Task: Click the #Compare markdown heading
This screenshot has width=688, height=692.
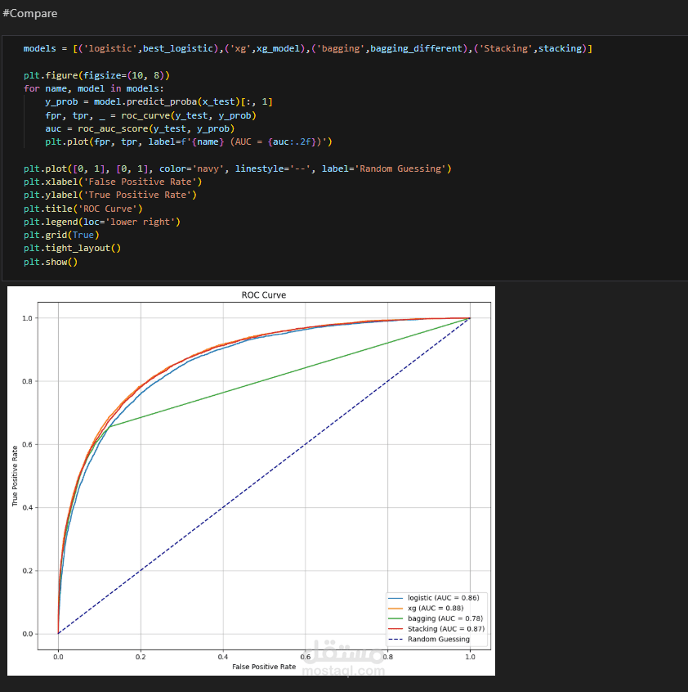Action: tap(30, 14)
